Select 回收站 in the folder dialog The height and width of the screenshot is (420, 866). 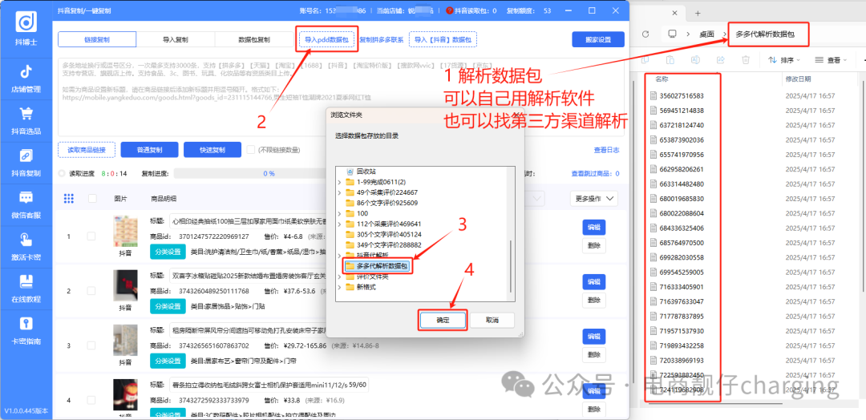pyautogui.click(x=365, y=172)
